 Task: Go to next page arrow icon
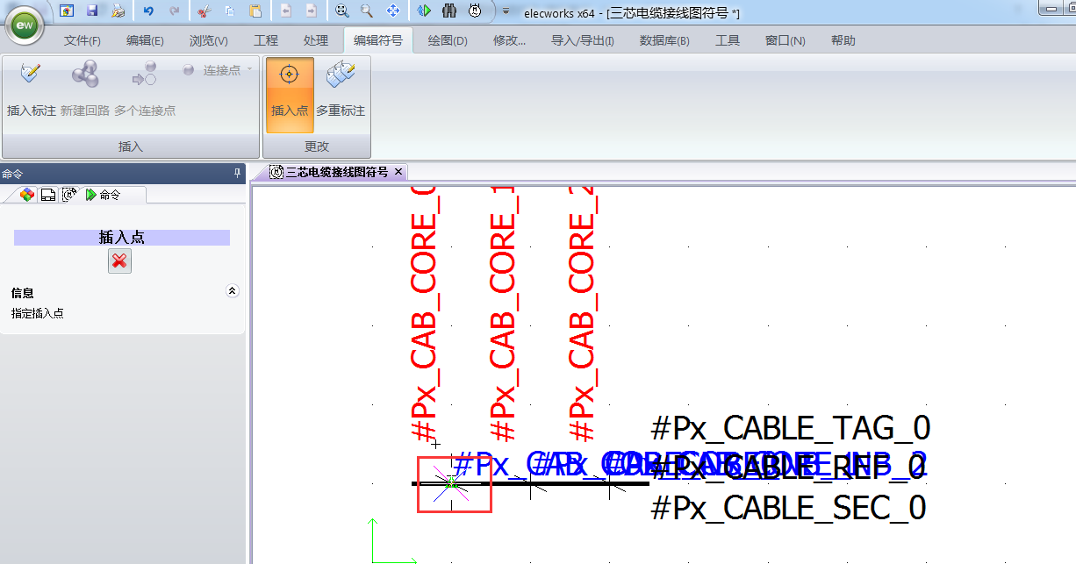(x=311, y=11)
